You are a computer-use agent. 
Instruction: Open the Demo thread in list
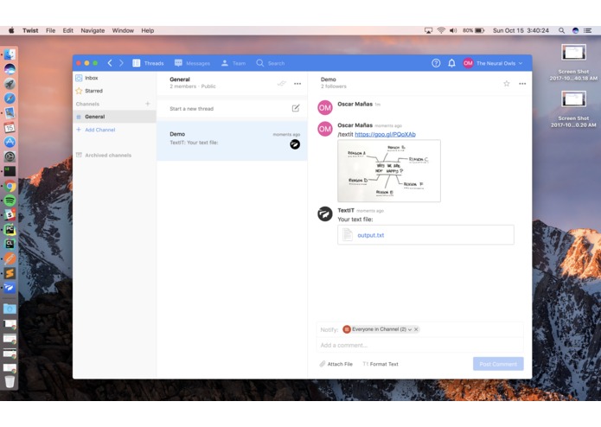pyautogui.click(x=232, y=141)
